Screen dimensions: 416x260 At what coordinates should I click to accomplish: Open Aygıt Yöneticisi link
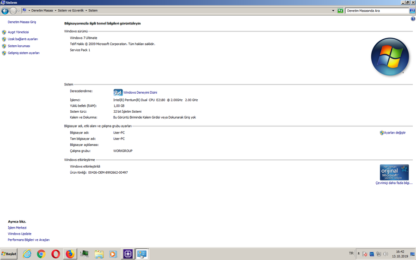[x=18, y=32]
